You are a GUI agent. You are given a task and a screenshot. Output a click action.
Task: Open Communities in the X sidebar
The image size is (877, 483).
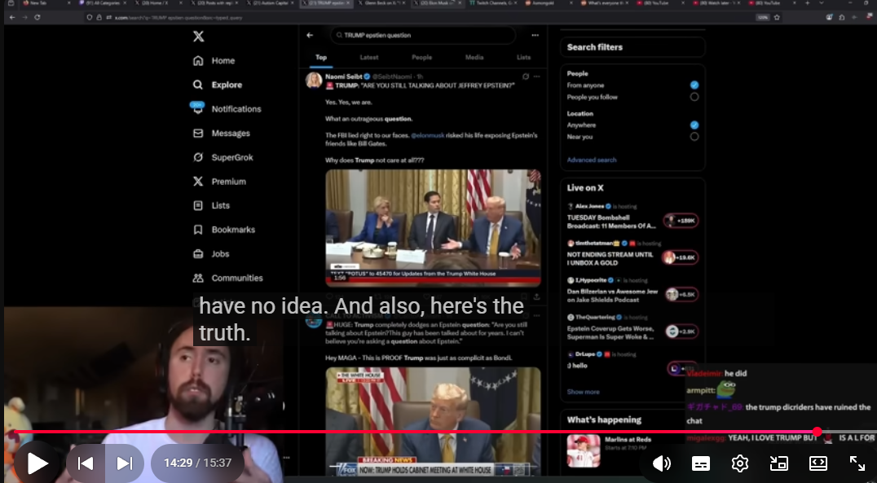[227, 278]
